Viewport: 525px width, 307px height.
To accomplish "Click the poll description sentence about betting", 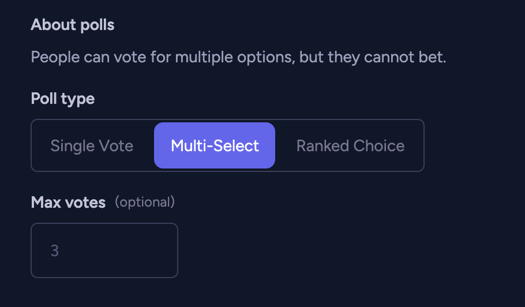I will pos(238,58).
